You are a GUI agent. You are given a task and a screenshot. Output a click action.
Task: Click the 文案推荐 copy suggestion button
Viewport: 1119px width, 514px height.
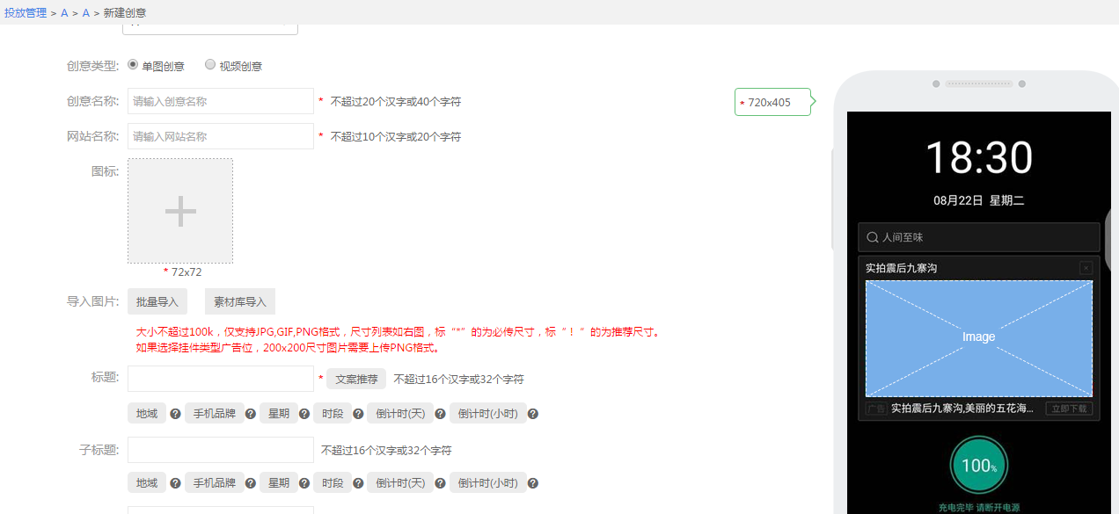(355, 379)
